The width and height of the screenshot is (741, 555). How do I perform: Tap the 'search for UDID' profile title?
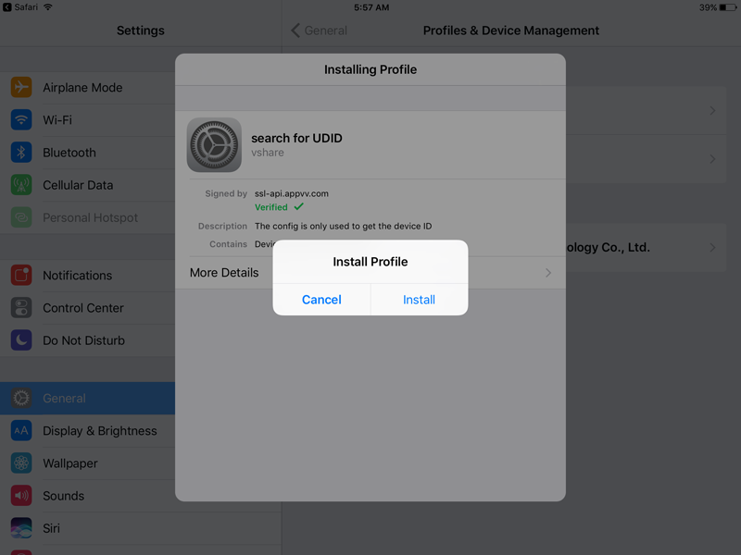click(x=296, y=138)
